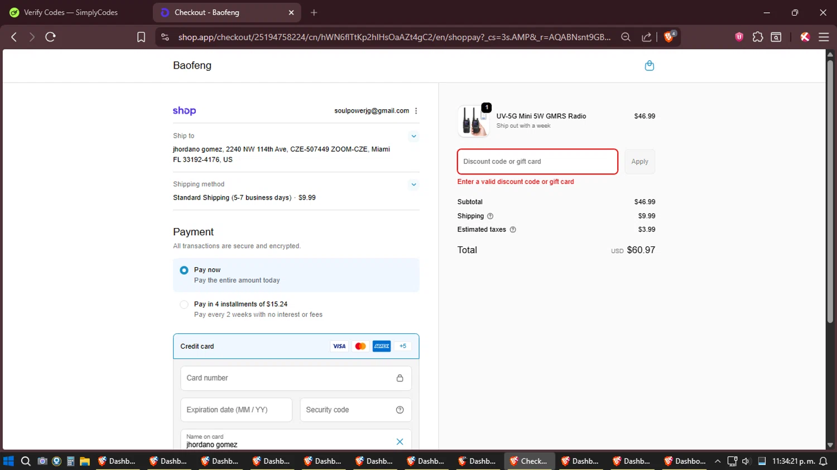Click the Visa card logo
The image size is (837, 470).
pyautogui.click(x=339, y=346)
